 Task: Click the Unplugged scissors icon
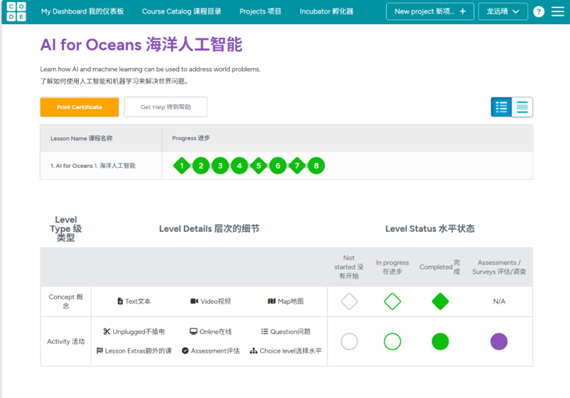point(106,331)
